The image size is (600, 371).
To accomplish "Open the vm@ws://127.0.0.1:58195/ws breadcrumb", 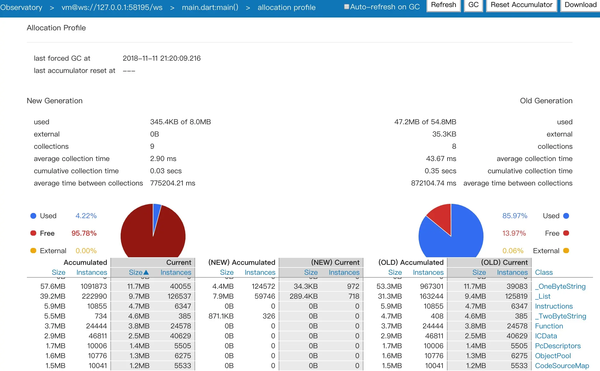I will 112,7.
